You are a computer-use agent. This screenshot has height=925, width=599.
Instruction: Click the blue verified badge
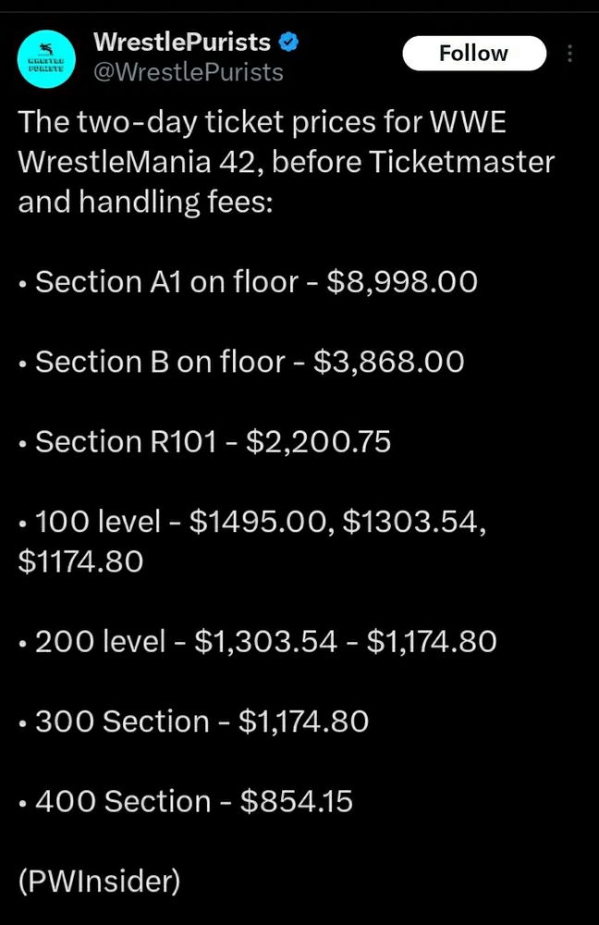288,43
